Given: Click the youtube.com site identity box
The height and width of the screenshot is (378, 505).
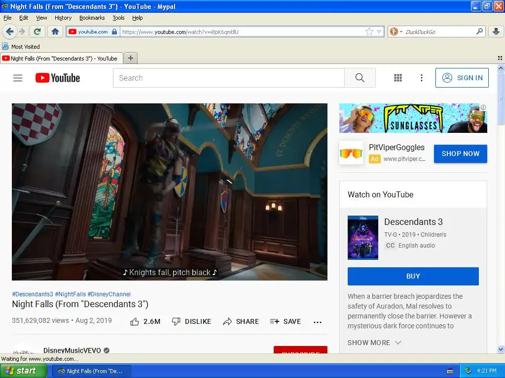Looking at the screenshot, I should pos(93,31).
